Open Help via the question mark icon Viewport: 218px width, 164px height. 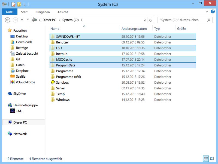pyautogui.click(x=213, y=11)
